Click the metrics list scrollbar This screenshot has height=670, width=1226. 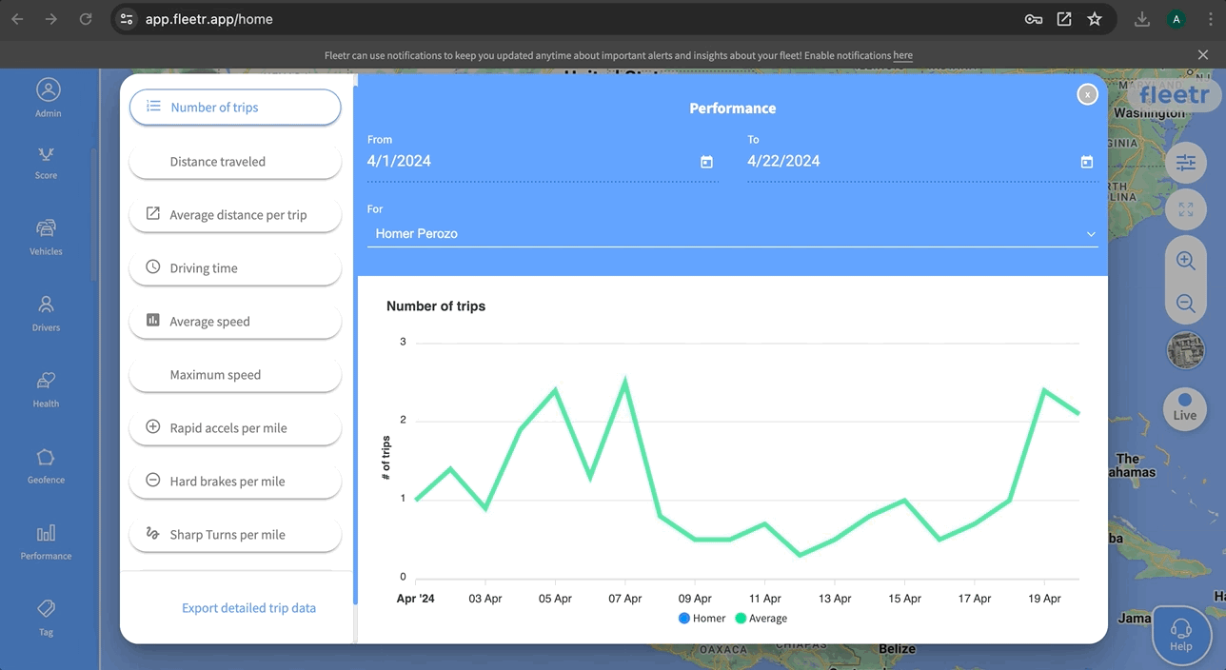click(x=356, y=346)
